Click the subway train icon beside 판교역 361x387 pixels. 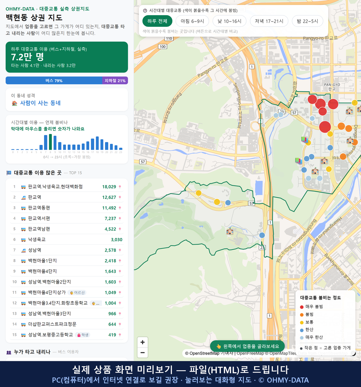coord(24,197)
